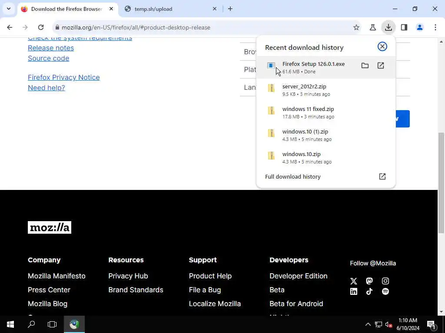Open Localize Mozilla footer link
This screenshot has height=333, width=445.
[x=215, y=304]
